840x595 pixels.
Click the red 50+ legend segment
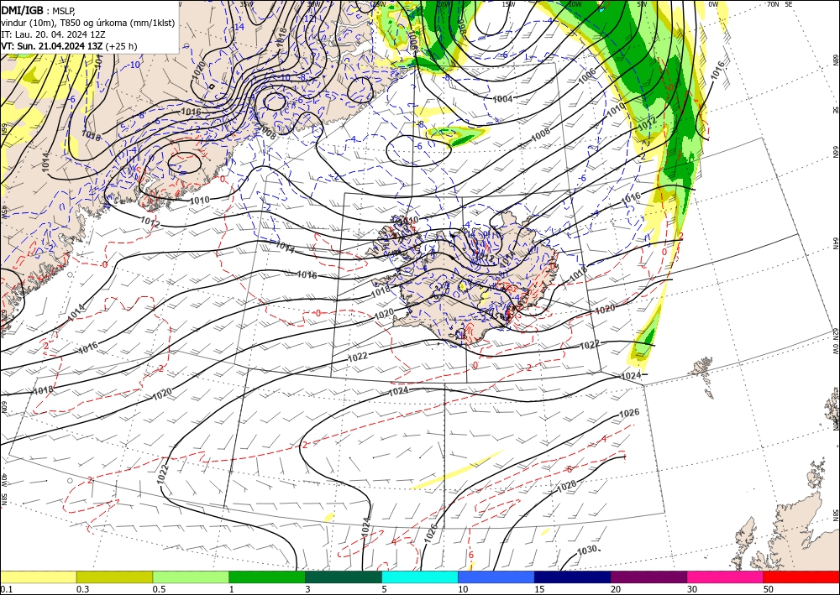(x=801, y=577)
